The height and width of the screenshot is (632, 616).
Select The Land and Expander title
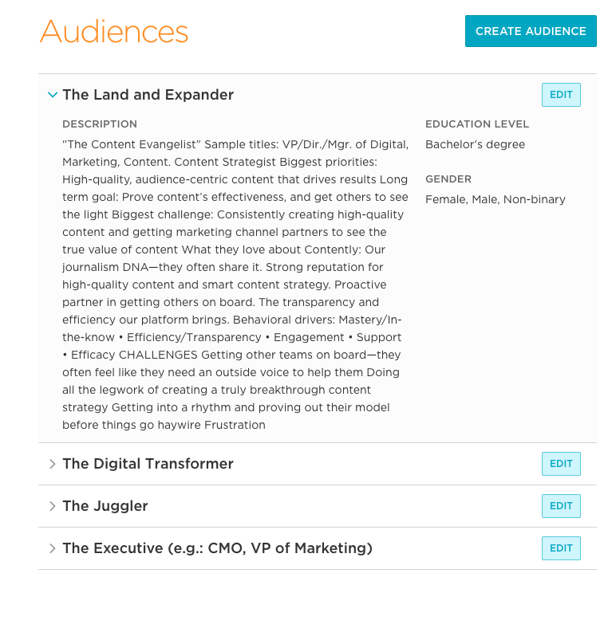coord(148,95)
